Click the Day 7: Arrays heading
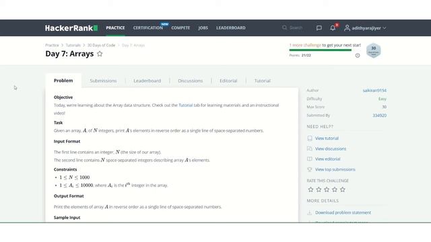The height and width of the screenshot is (242, 431). [x=69, y=54]
